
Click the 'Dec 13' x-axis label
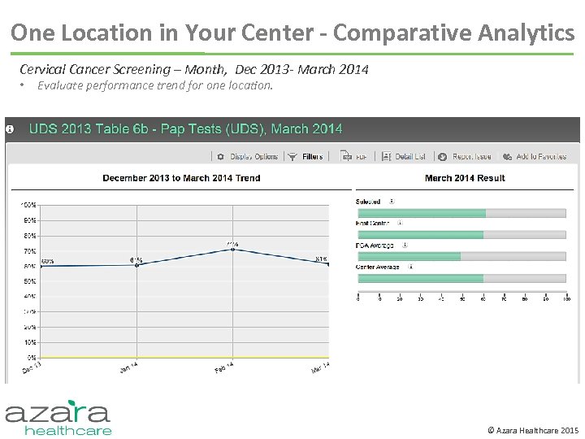coord(32,367)
